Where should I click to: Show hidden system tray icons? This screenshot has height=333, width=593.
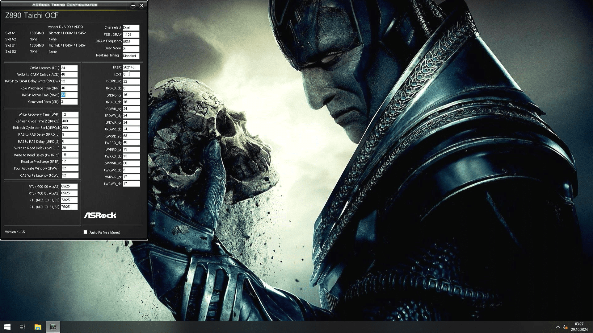click(558, 327)
